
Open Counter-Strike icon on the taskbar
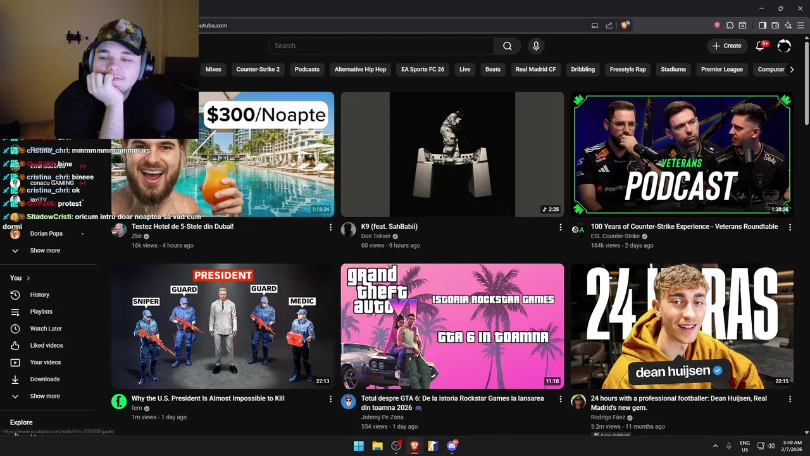click(433, 446)
